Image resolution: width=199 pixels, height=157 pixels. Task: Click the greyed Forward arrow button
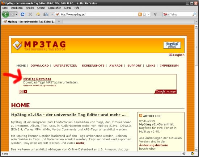pyautogui.click(x=12, y=15)
